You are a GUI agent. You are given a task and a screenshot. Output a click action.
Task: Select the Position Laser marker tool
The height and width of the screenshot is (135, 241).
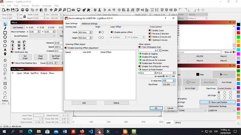pyautogui.click(x=5, y=54)
